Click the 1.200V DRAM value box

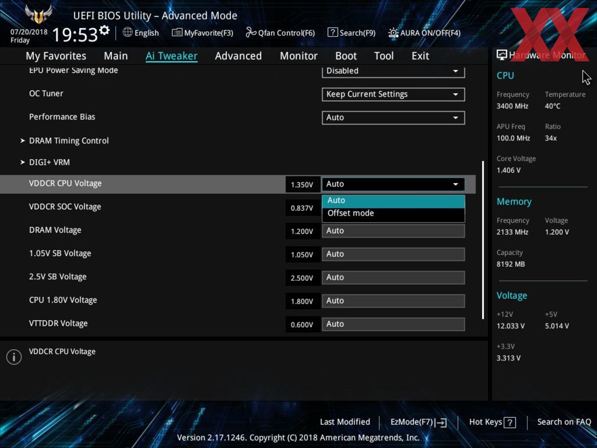coord(302,231)
